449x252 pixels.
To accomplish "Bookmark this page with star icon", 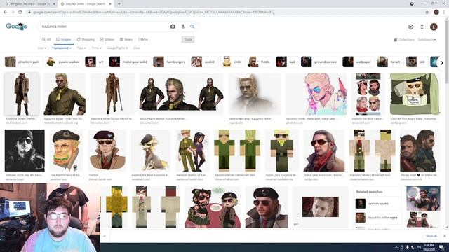I will tap(427, 12).
